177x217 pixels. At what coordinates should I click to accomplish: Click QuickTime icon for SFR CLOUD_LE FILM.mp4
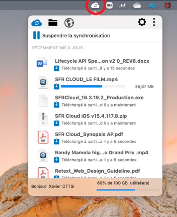43,82
